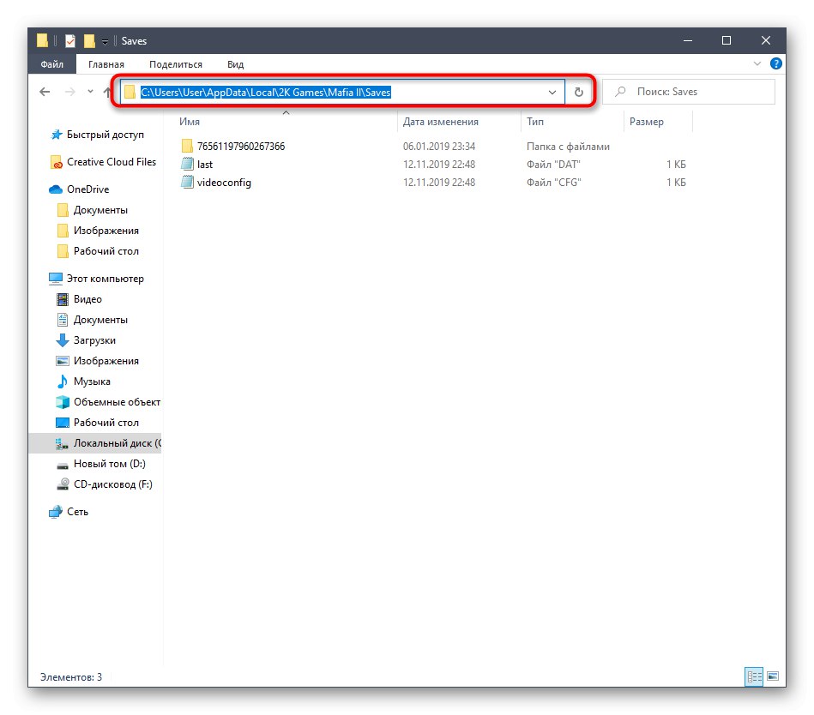Viewport: 814px width, 715px height.
Task: Select Новый том (D:) drive
Action: pos(110,464)
